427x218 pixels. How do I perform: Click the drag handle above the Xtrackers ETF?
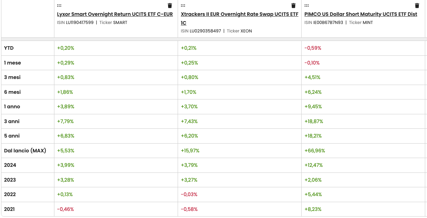183,5
